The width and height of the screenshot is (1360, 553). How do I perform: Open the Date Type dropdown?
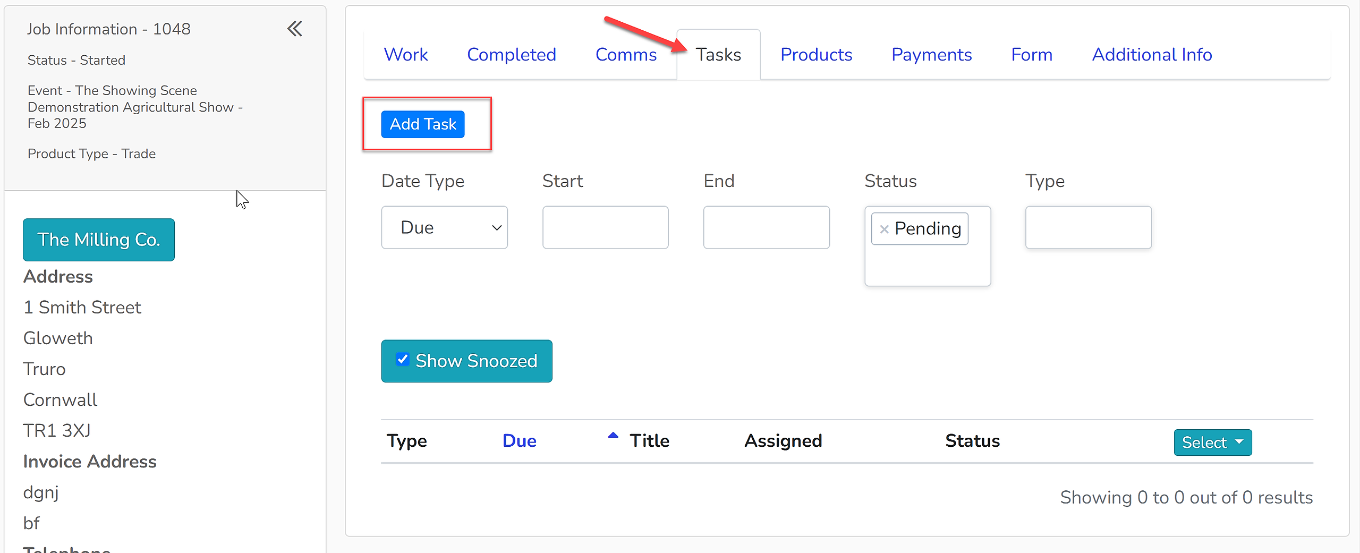coord(444,227)
